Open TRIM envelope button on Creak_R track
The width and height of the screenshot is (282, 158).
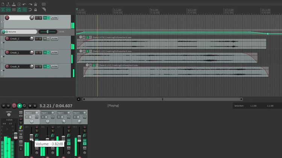tap(55, 66)
